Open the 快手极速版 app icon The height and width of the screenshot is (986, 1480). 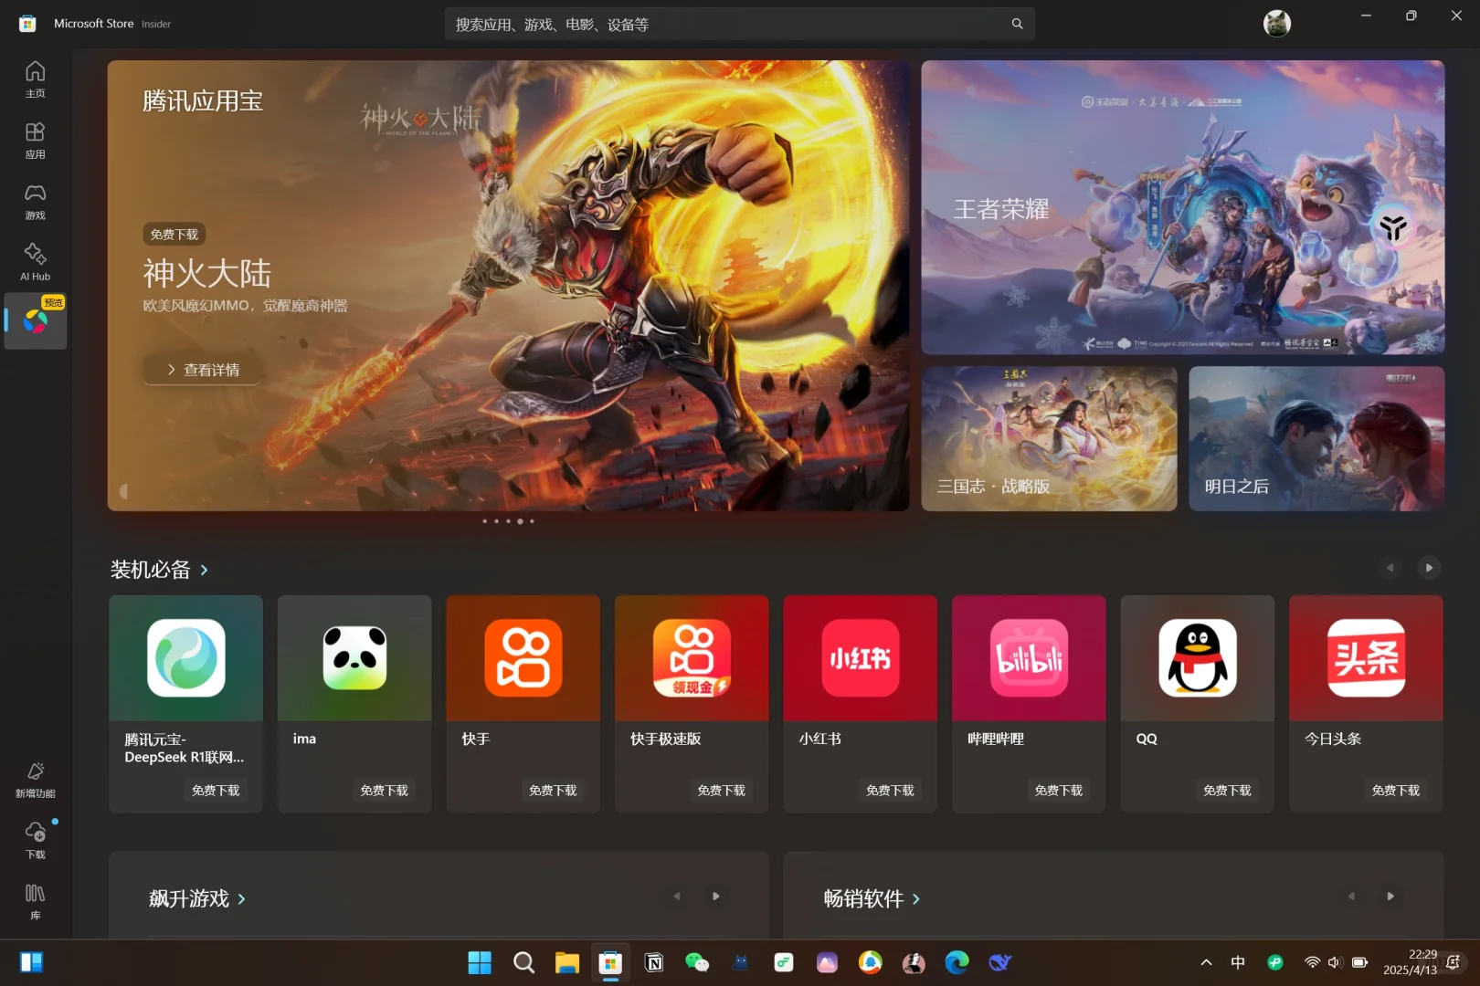(692, 657)
